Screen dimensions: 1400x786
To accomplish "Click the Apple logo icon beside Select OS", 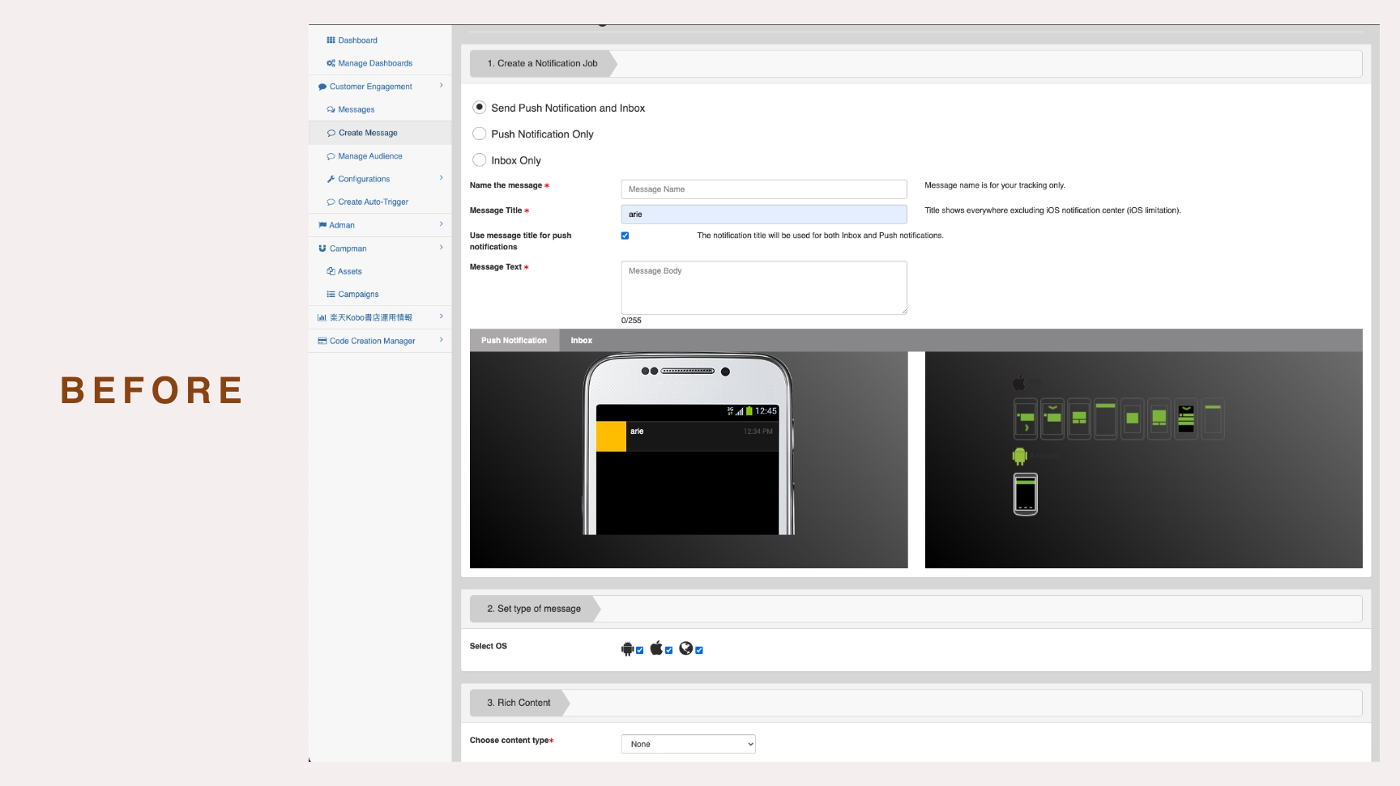I will (x=656, y=648).
